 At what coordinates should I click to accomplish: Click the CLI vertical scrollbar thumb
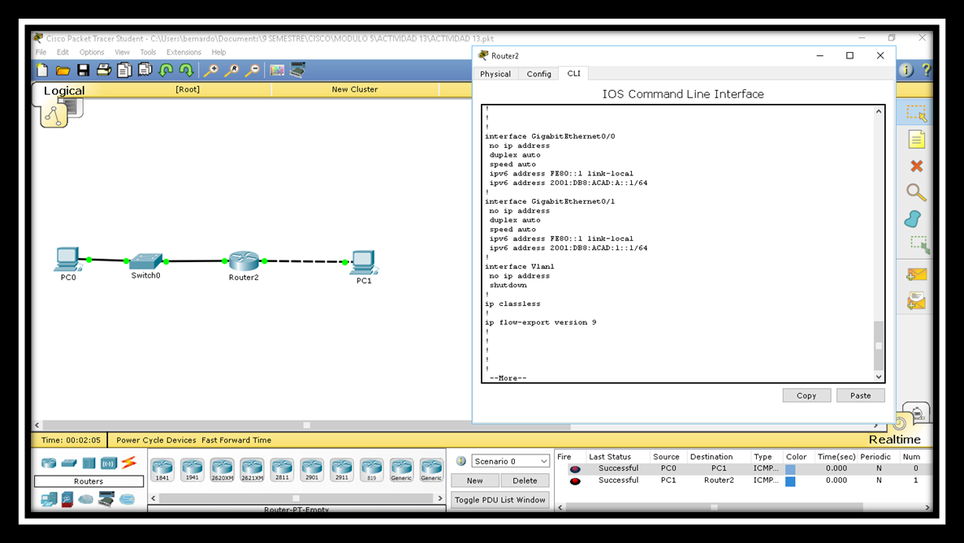click(x=879, y=345)
